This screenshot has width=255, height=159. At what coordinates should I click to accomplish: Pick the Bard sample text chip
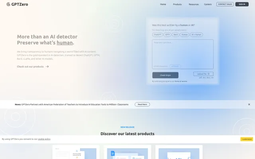tap(175, 35)
